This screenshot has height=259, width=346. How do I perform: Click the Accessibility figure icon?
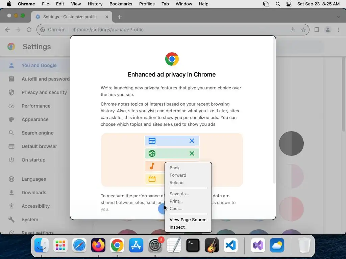pyautogui.click(x=11, y=206)
